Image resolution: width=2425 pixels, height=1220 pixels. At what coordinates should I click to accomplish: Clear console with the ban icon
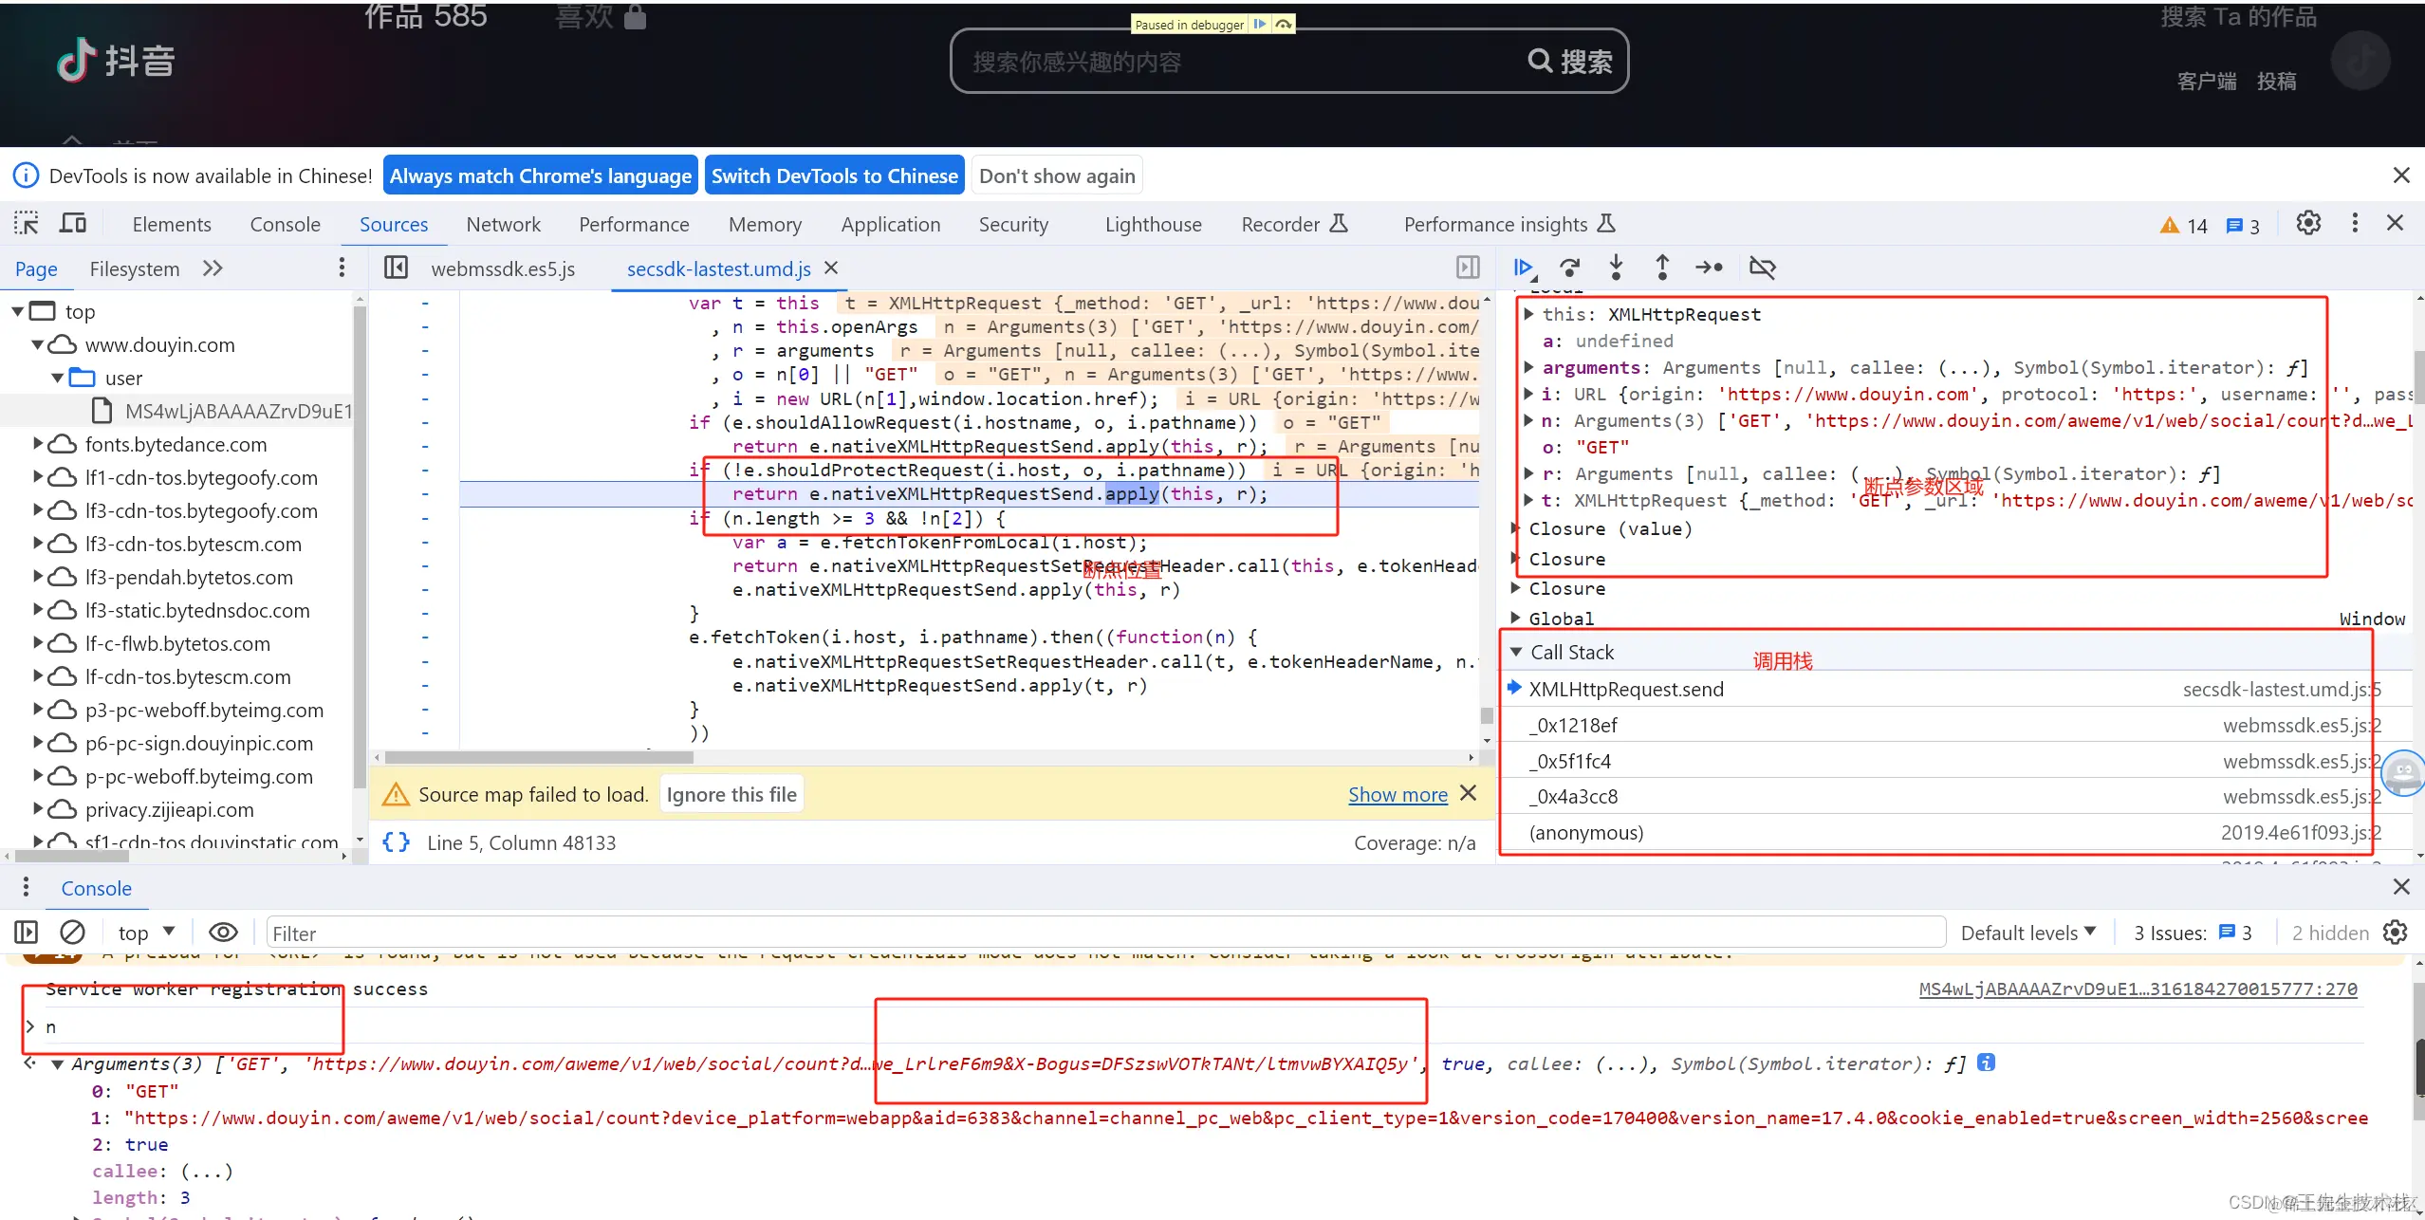click(x=72, y=933)
